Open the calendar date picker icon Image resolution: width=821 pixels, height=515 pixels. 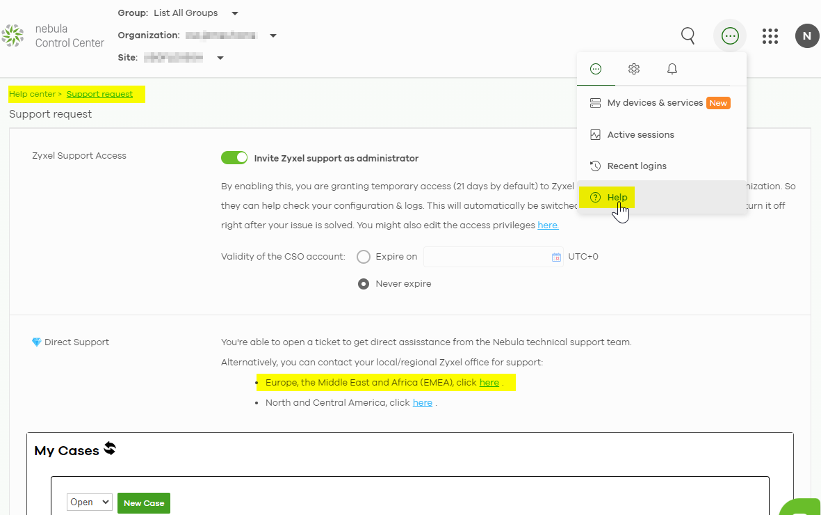556,257
